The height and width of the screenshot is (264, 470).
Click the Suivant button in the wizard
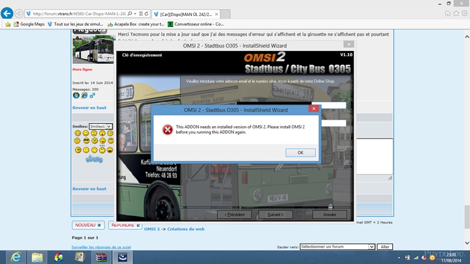click(276, 215)
